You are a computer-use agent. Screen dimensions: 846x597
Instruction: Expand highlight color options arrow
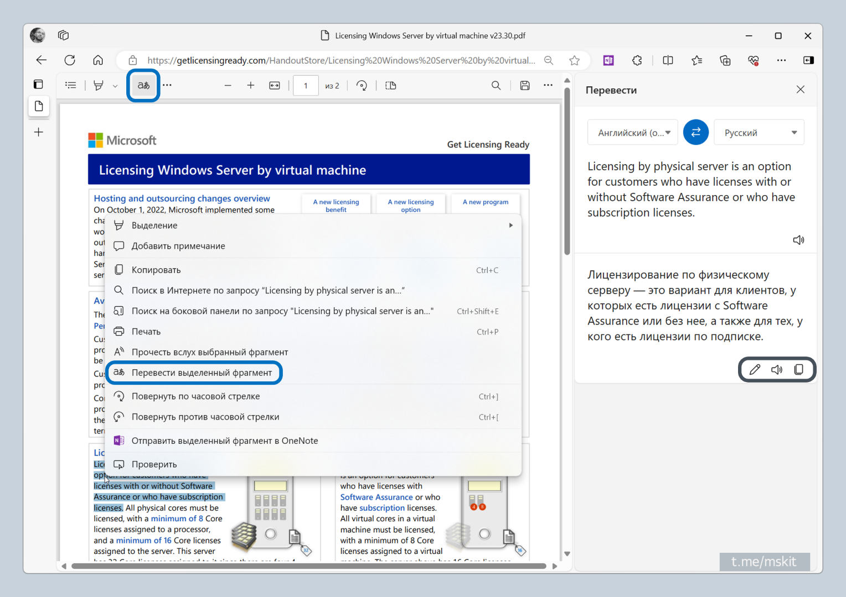(x=115, y=86)
